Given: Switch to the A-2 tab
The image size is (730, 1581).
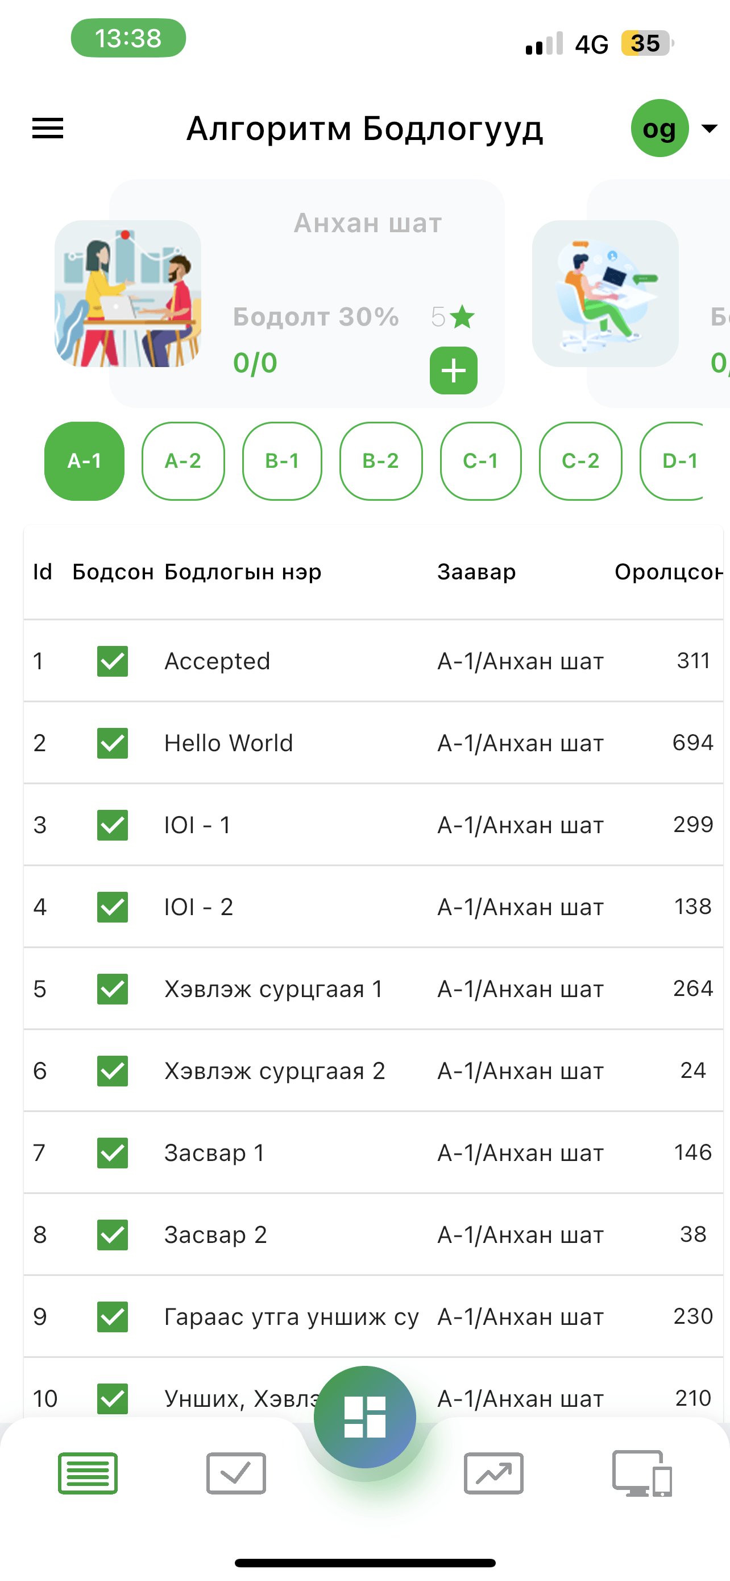Looking at the screenshot, I should click(x=183, y=461).
